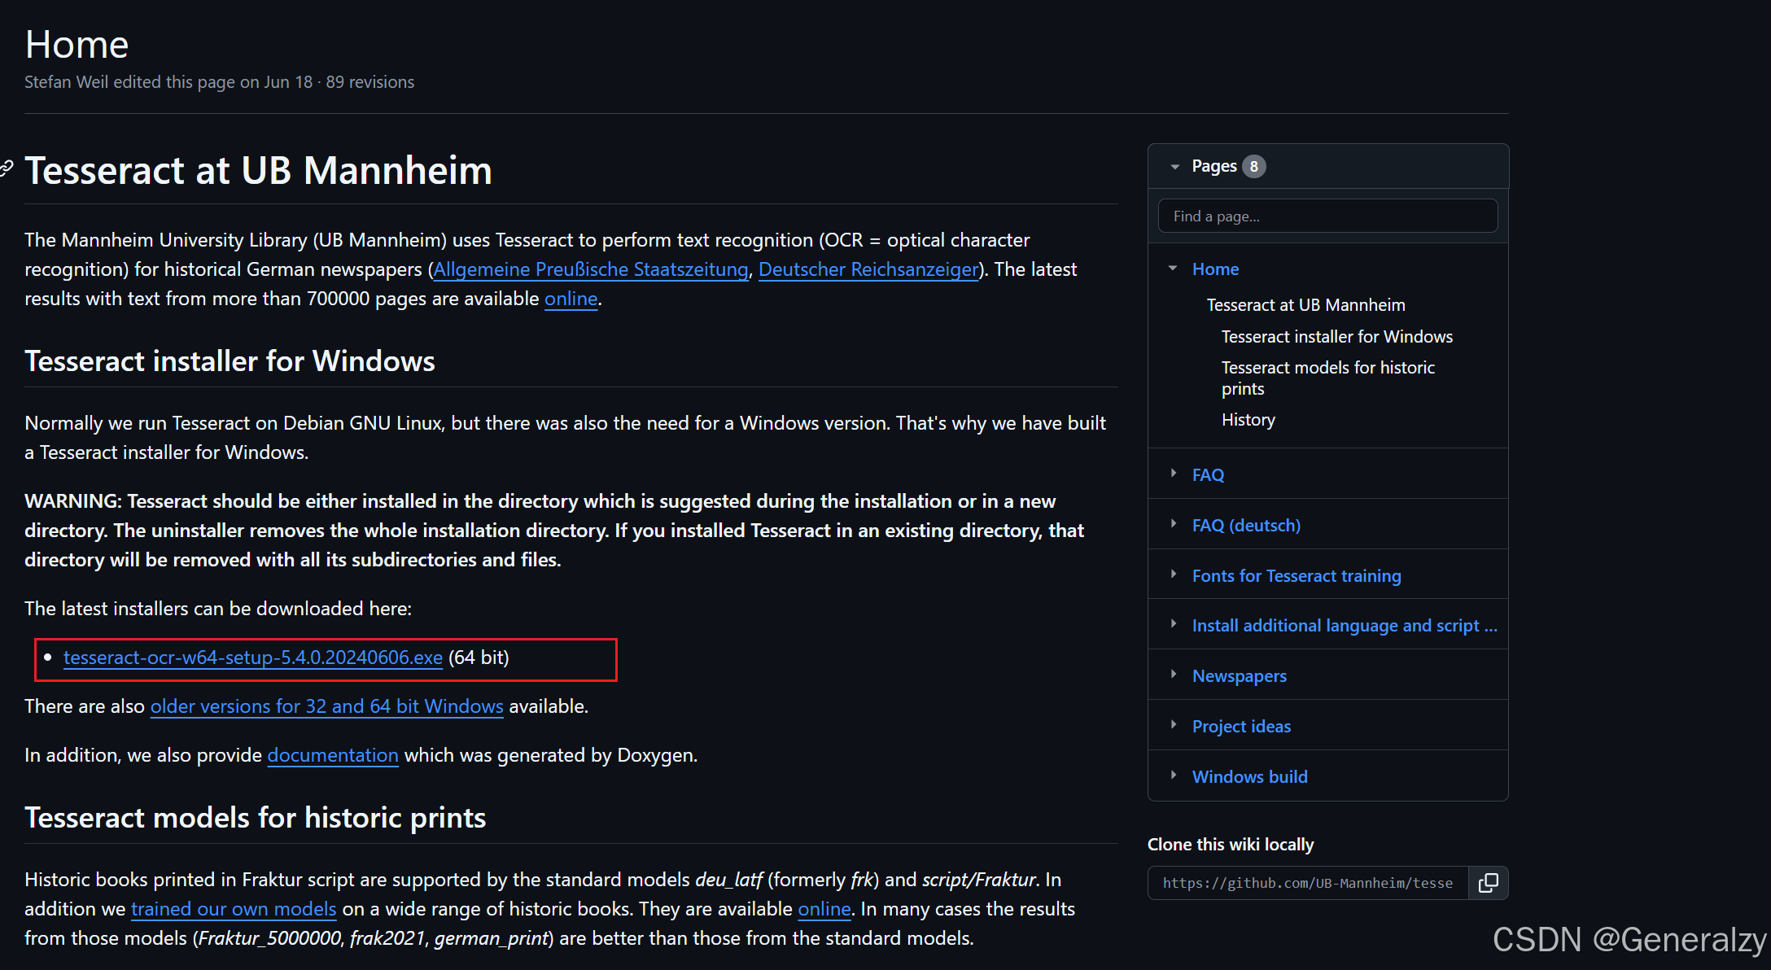This screenshot has width=1771, height=970.
Task: View the 89 revisions history
Action: click(x=370, y=82)
